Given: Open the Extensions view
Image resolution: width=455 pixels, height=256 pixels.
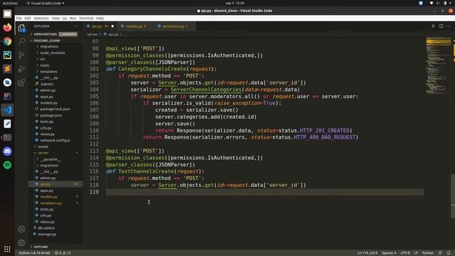Looking at the screenshot, I should pos(21,82).
